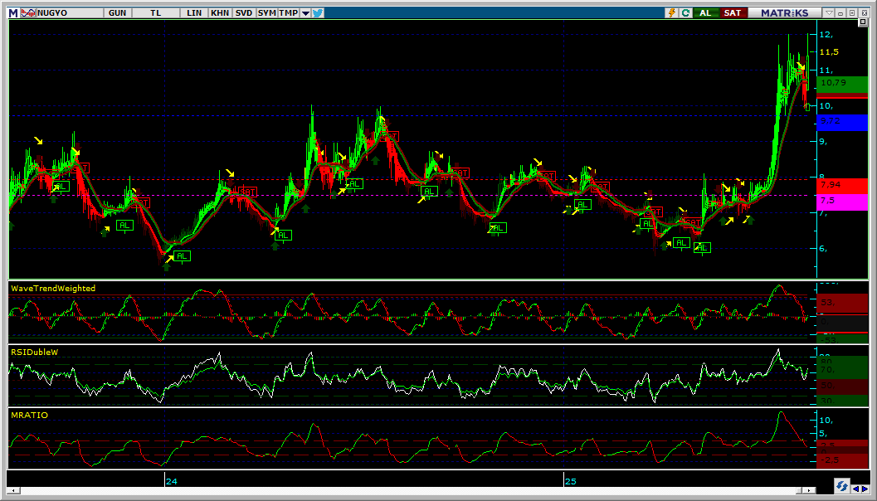Click the Matriks M logo icon

pyautogui.click(x=13, y=13)
